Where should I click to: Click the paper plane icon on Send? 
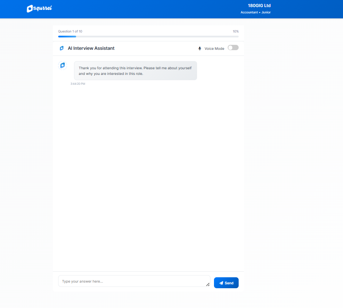221,283
